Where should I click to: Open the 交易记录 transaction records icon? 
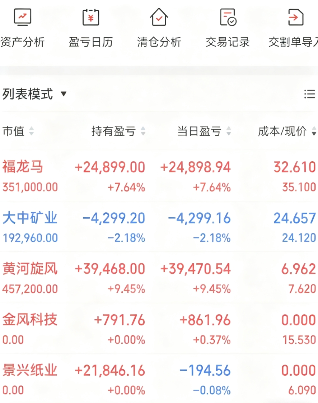click(228, 17)
